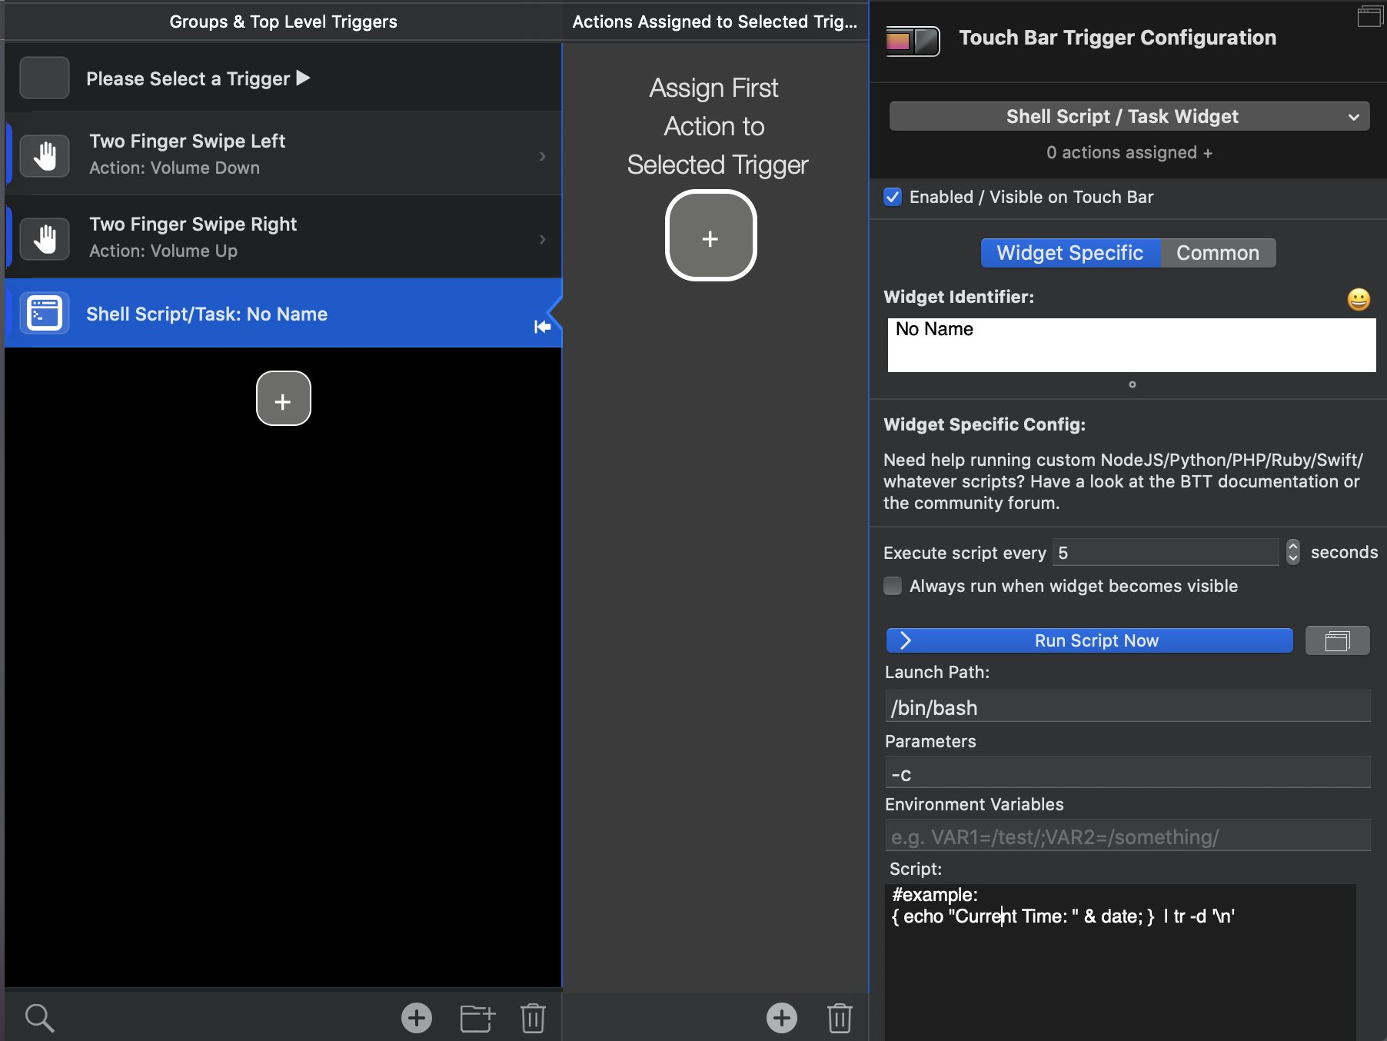Adjust the execute interval seconds stepper

(1292, 552)
